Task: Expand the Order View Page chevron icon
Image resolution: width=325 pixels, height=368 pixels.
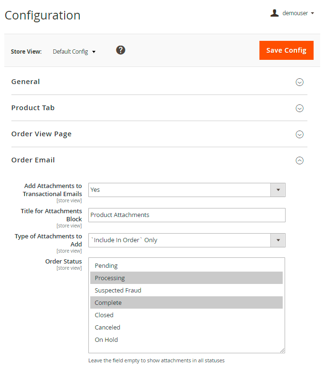Action: 299,134
